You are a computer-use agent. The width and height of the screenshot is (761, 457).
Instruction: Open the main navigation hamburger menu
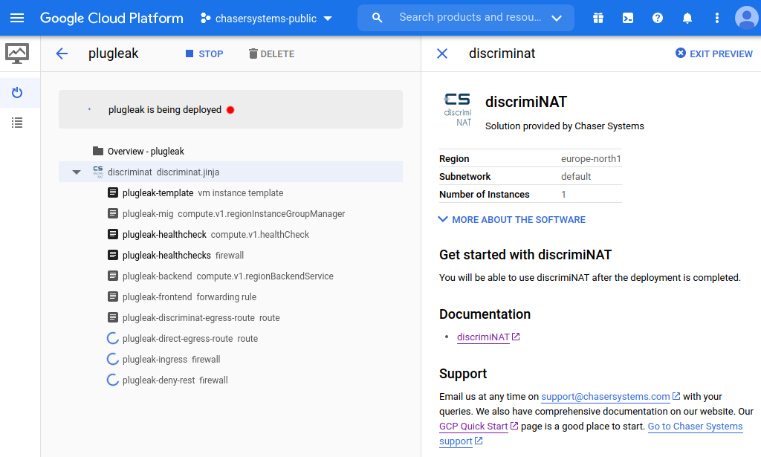17,18
